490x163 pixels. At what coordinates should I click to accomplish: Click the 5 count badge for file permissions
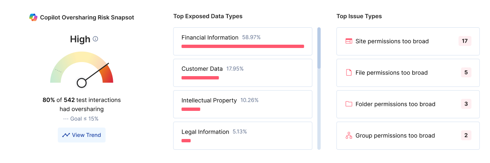(x=466, y=73)
